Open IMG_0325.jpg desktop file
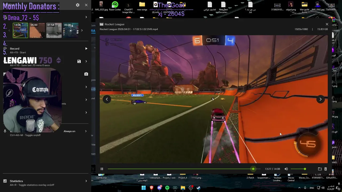Image resolution: width=342 pixels, height=192 pixels. click(x=101, y=6)
